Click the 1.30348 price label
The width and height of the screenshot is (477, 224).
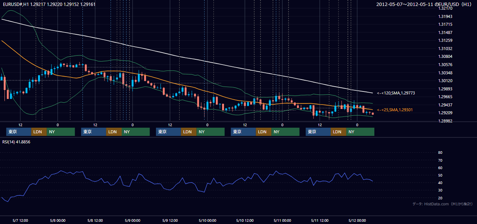[x=445, y=72]
